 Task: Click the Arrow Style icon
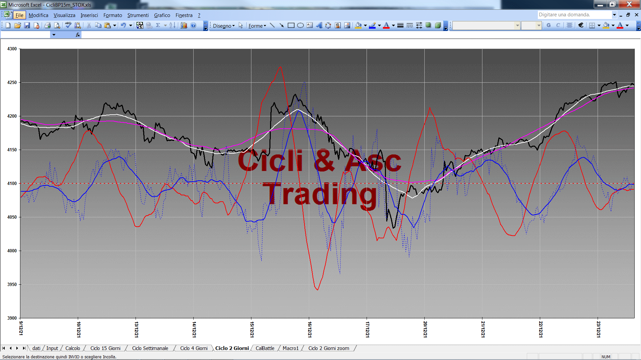(419, 25)
